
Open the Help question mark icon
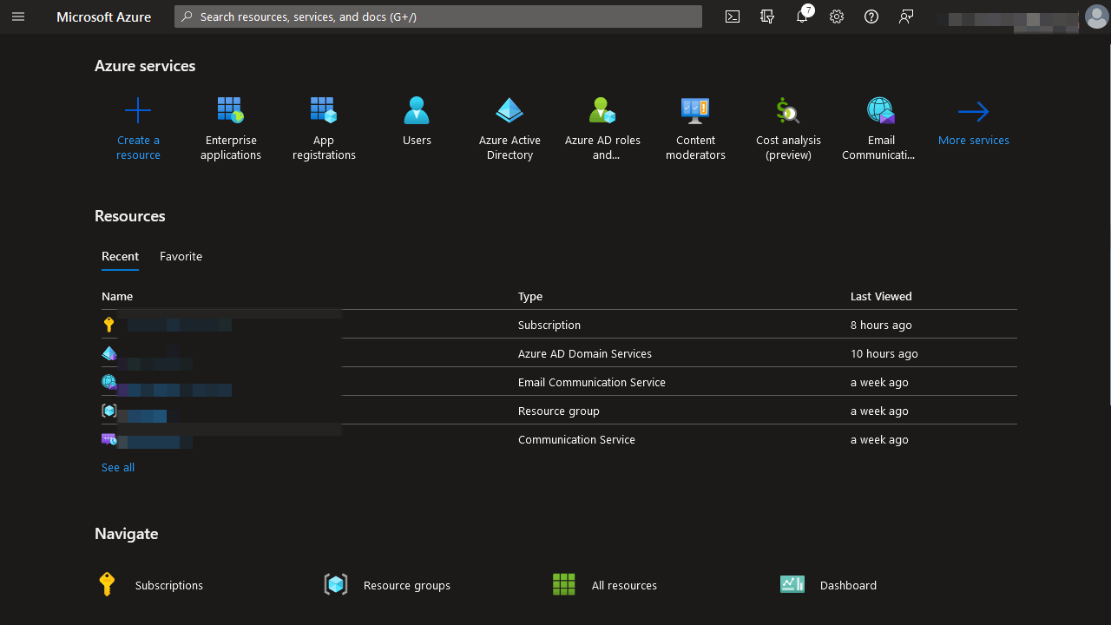(871, 16)
